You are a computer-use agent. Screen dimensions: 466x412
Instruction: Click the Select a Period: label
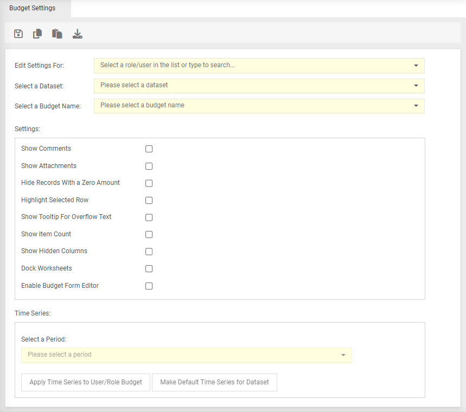click(x=44, y=339)
